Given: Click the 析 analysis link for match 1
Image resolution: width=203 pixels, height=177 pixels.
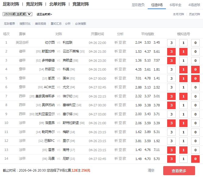Looking at the screenshot, I should pos(116,43).
